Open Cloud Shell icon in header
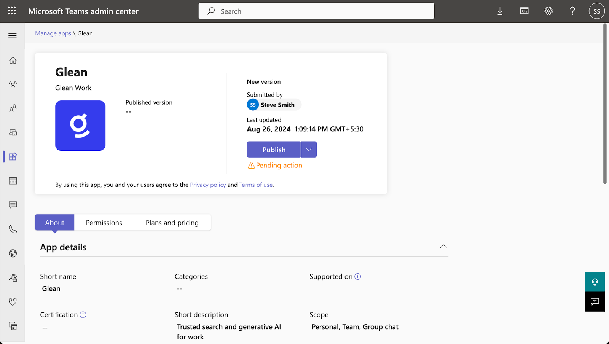 (525, 11)
